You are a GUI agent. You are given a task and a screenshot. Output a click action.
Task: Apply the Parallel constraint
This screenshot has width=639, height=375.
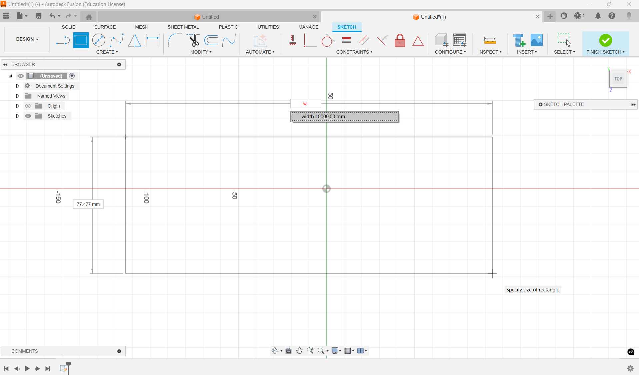(x=364, y=41)
